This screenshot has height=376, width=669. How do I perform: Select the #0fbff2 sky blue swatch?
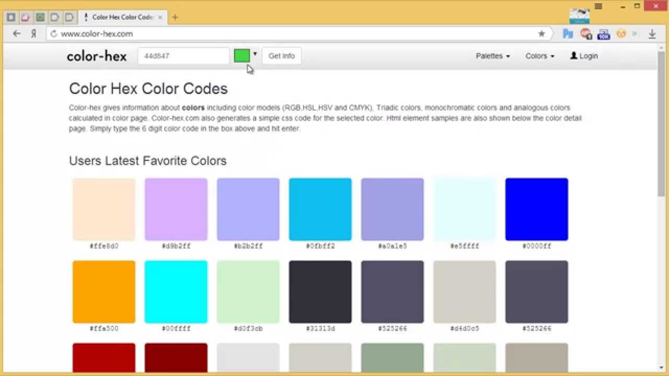[x=320, y=209]
